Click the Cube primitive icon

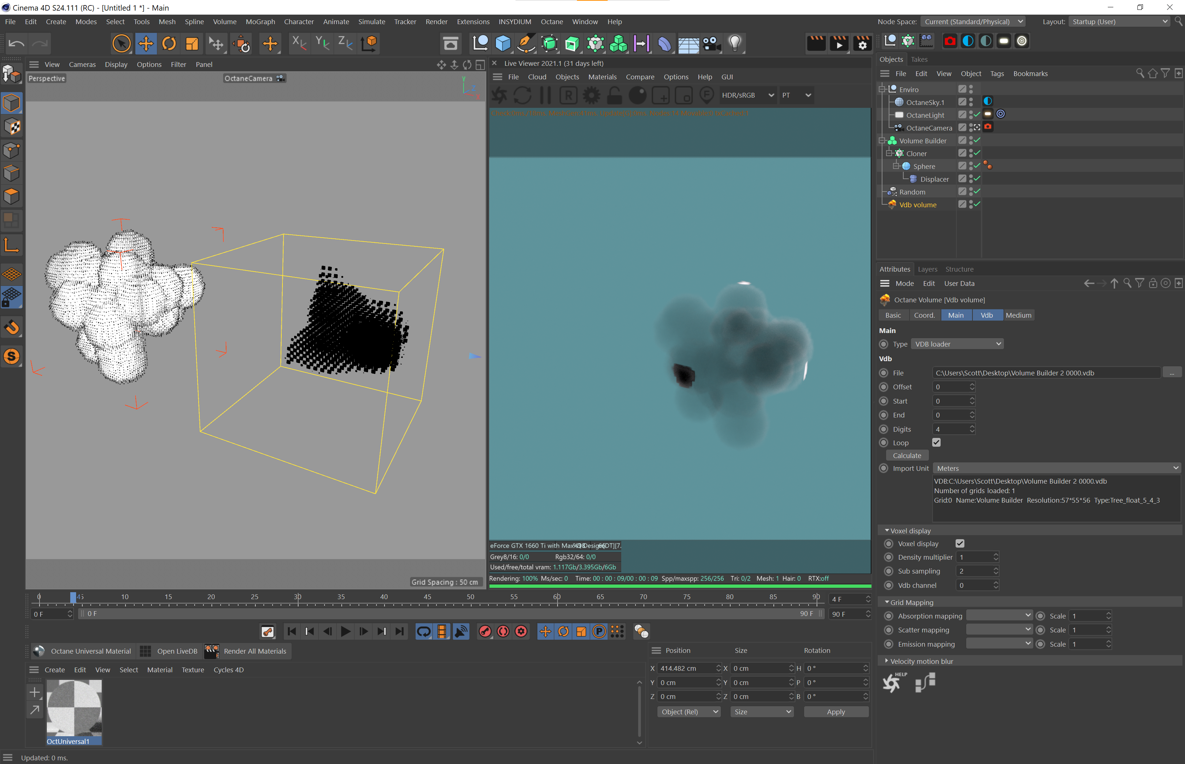click(503, 44)
